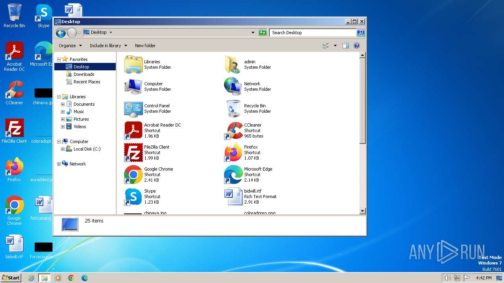Expand the Videos library node

(63, 127)
